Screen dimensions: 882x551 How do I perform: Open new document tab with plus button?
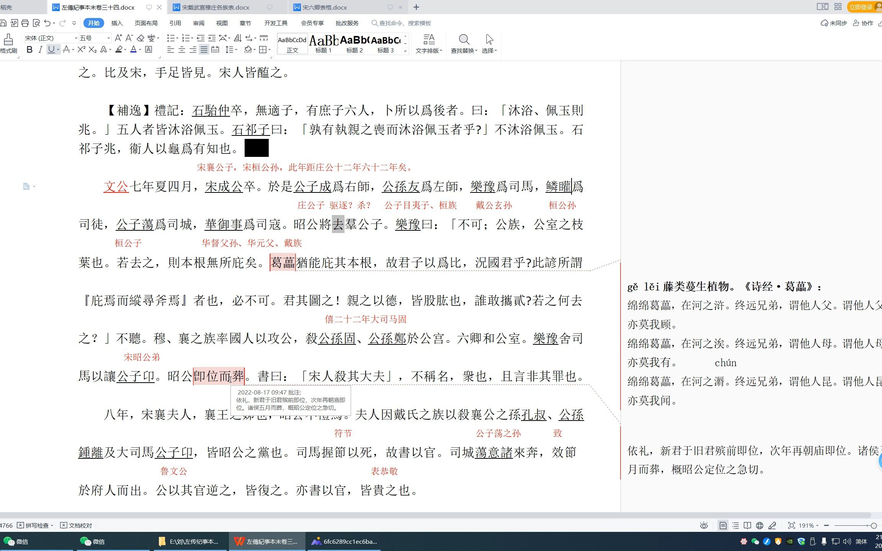[416, 7]
